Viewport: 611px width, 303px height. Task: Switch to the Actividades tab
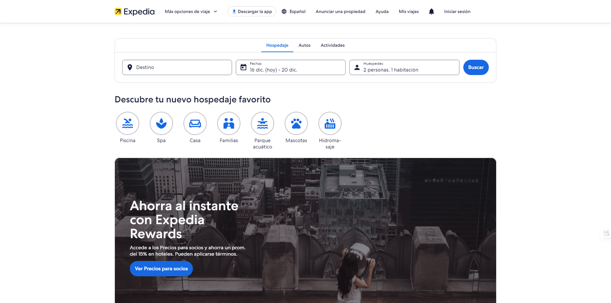tap(333, 45)
